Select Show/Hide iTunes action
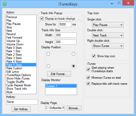 point(21,78)
